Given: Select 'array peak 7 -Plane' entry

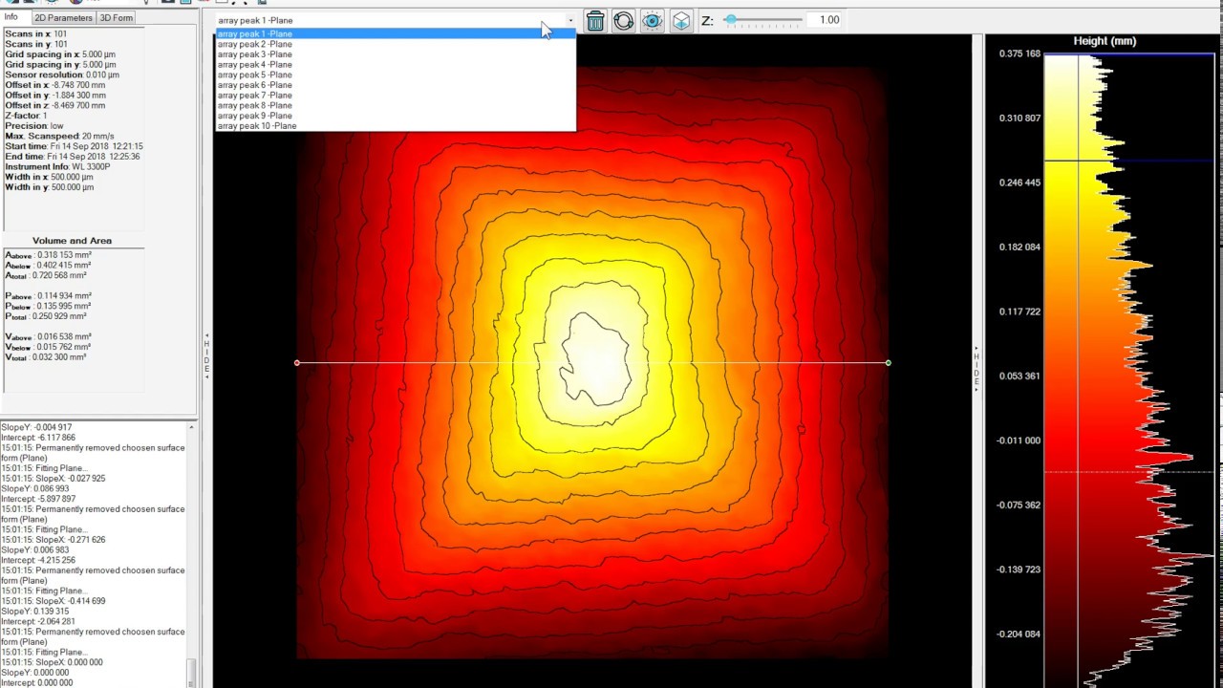Looking at the screenshot, I should click(396, 96).
